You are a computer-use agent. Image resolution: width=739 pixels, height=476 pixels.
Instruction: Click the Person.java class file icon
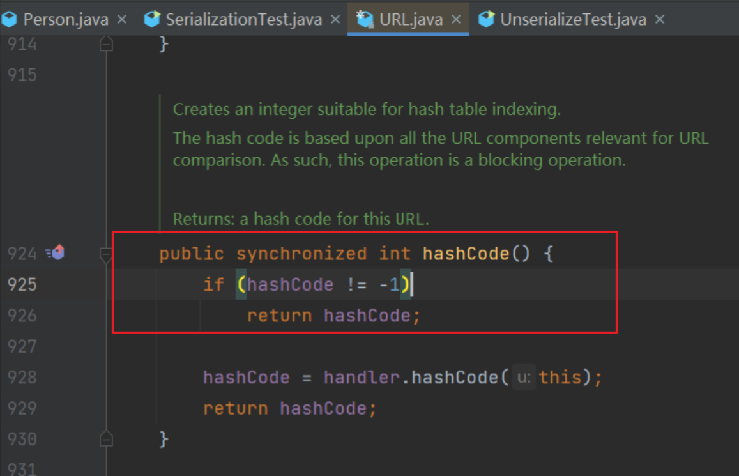(x=9, y=19)
